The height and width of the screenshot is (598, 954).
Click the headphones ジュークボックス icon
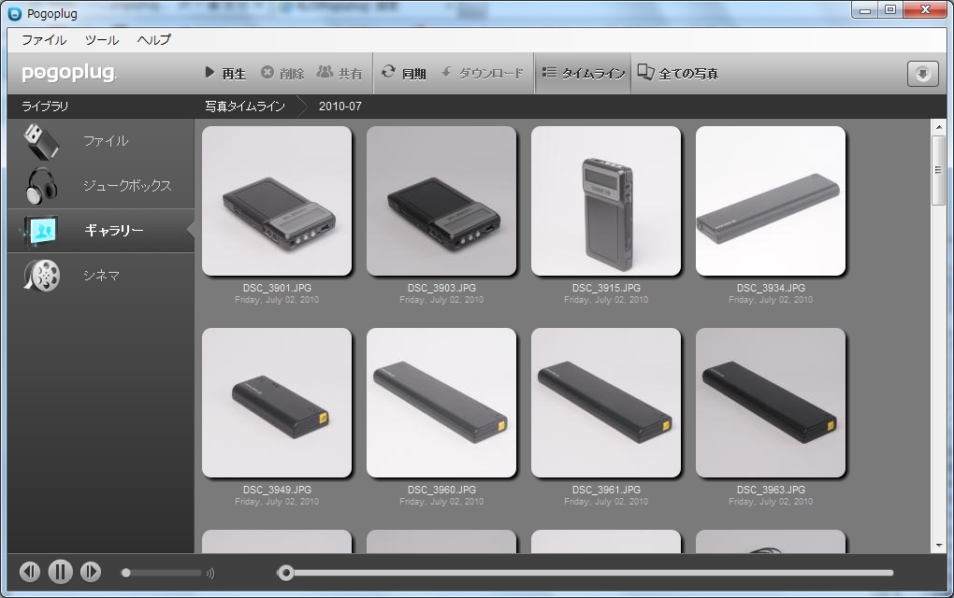(41, 185)
